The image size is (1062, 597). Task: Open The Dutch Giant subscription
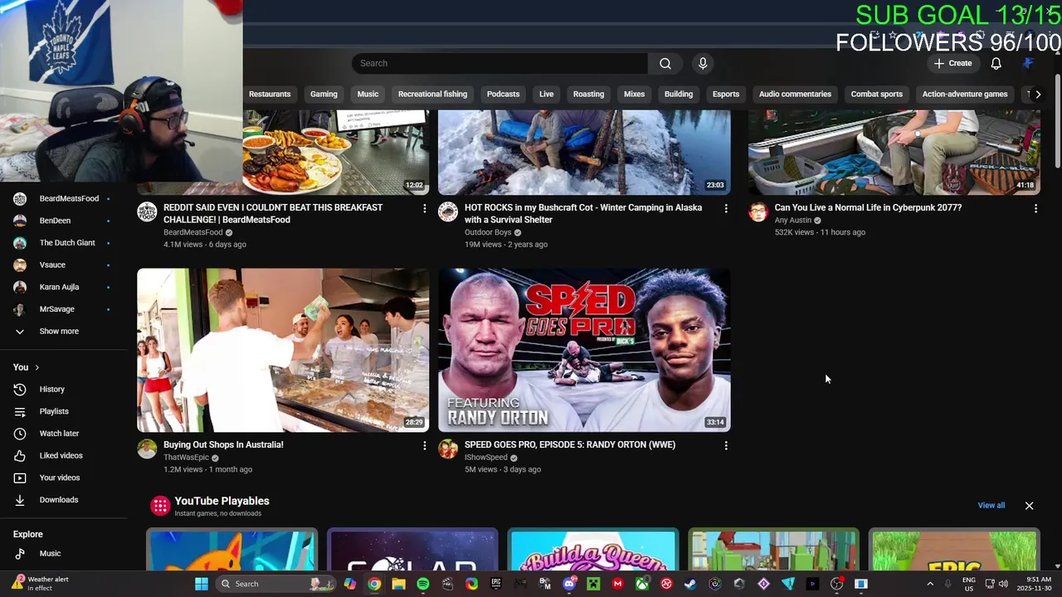click(x=64, y=243)
